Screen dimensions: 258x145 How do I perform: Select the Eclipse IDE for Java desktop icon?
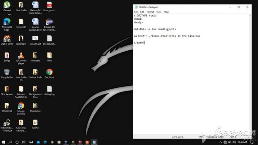point(49,25)
